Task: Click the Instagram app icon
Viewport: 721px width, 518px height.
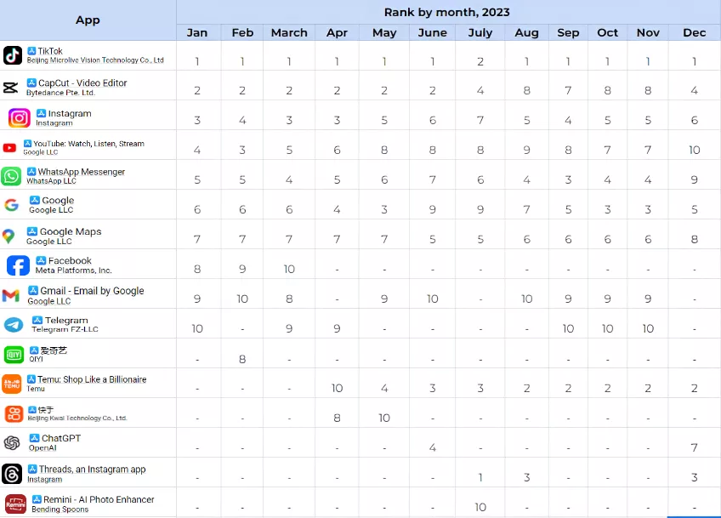Action: coord(20,118)
